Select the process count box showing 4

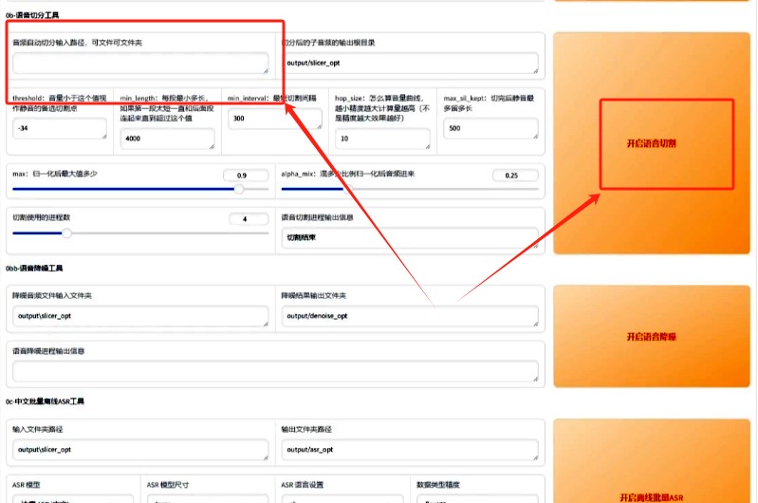point(250,219)
